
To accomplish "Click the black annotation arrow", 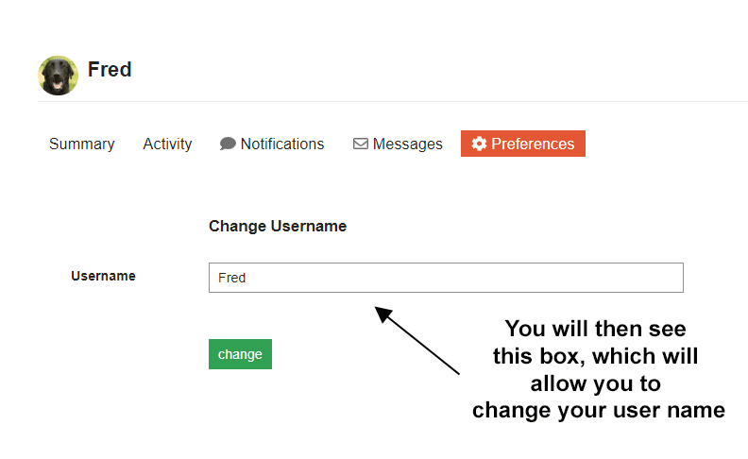I will [x=417, y=339].
